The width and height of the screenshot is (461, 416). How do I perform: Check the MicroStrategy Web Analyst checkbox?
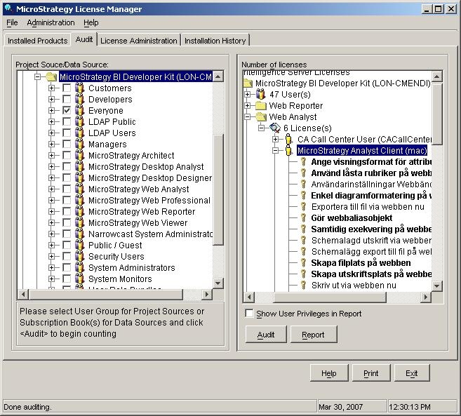67,189
